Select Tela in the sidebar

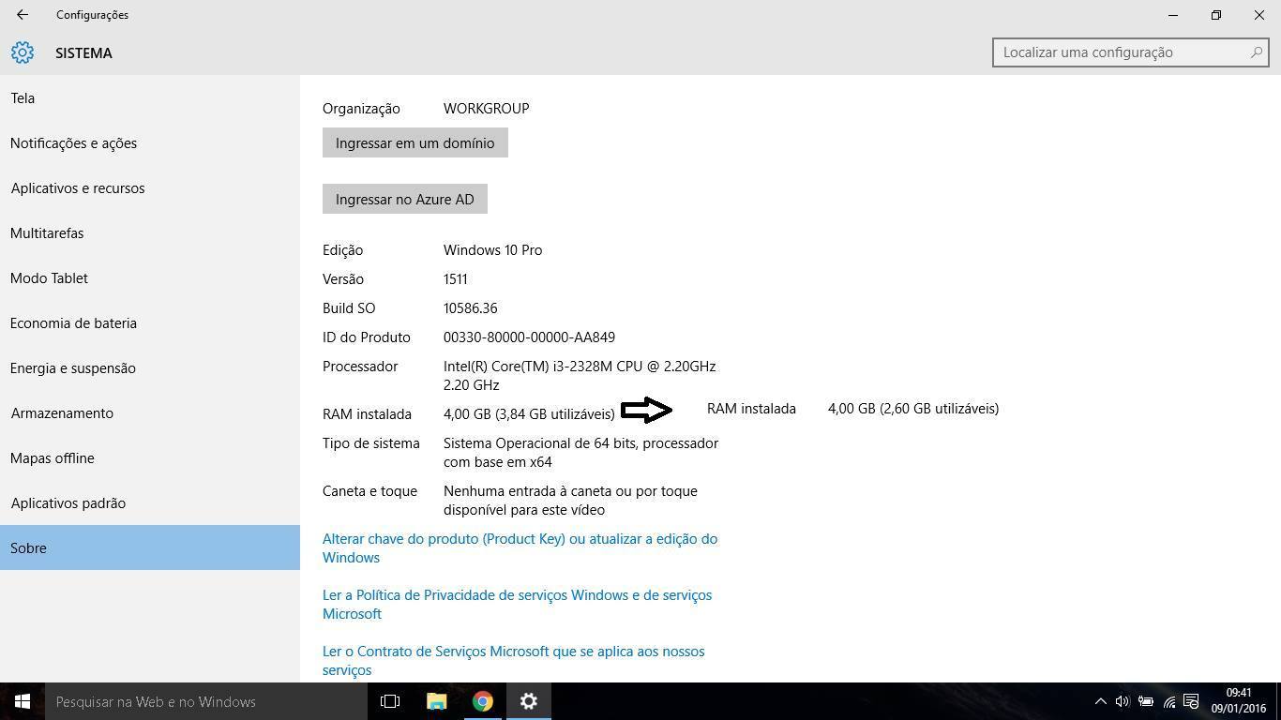tap(150, 97)
